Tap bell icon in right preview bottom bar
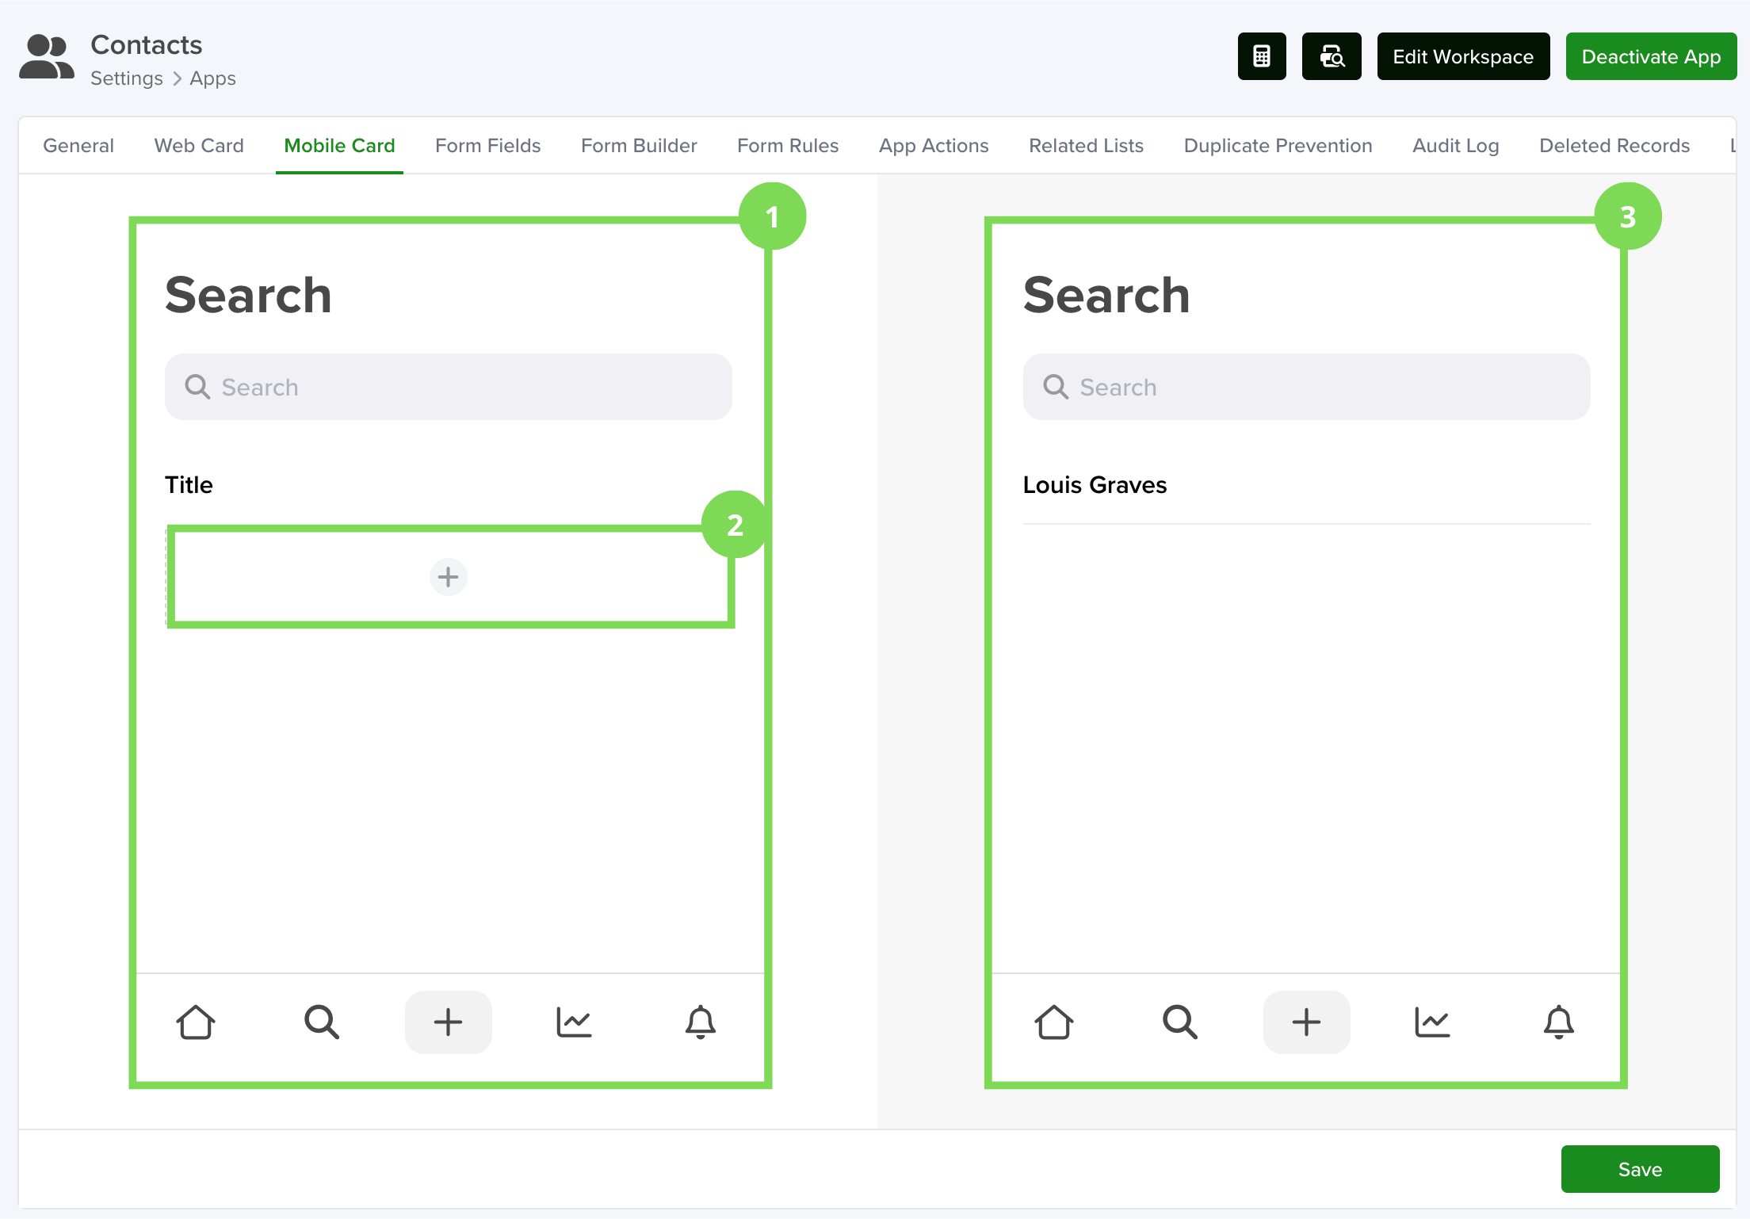Viewport: 1750px width, 1219px height. coord(1559,1022)
